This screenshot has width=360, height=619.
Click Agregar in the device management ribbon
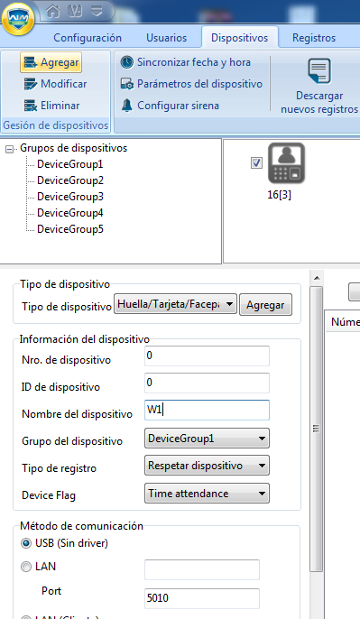51,62
